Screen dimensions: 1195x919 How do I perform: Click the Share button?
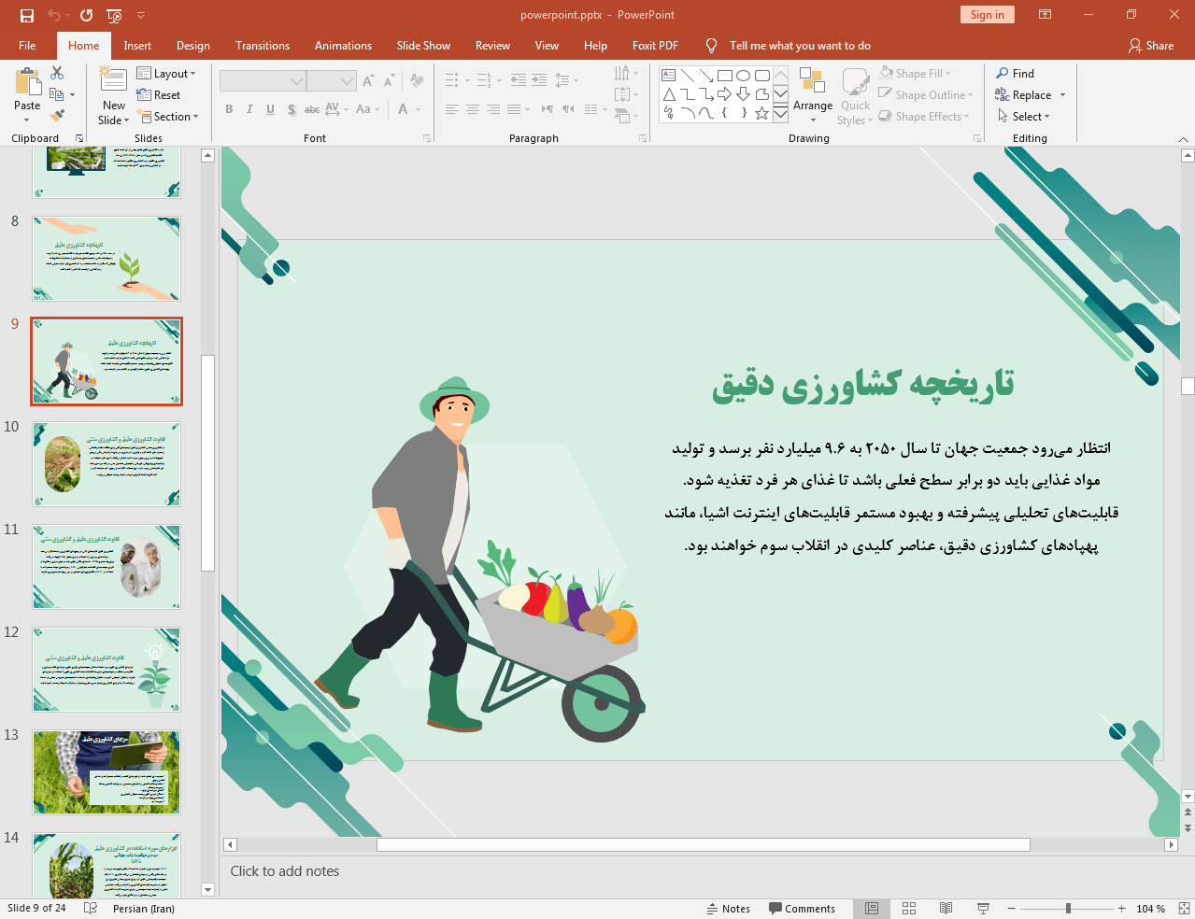tap(1151, 46)
